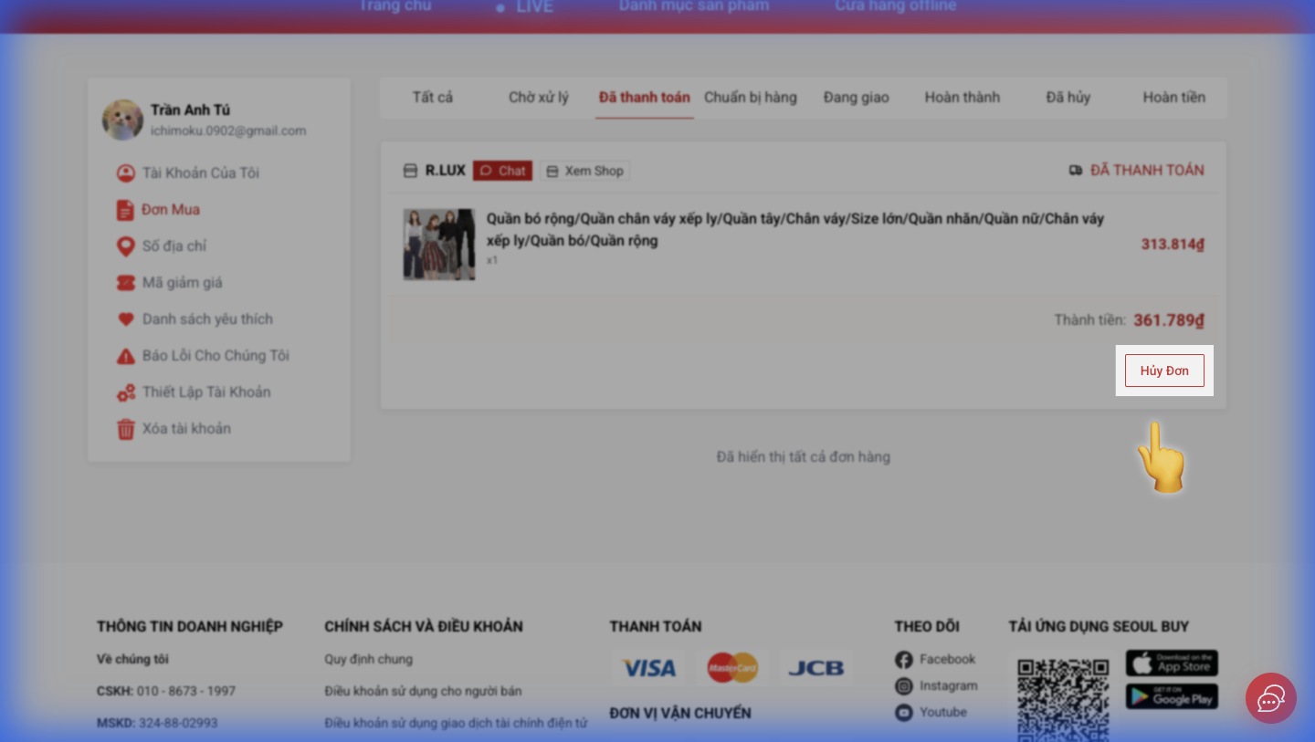Click the warning icon for Báo Lỗi
This screenshot has width=1315, height=742.
[x=125, y=356]
